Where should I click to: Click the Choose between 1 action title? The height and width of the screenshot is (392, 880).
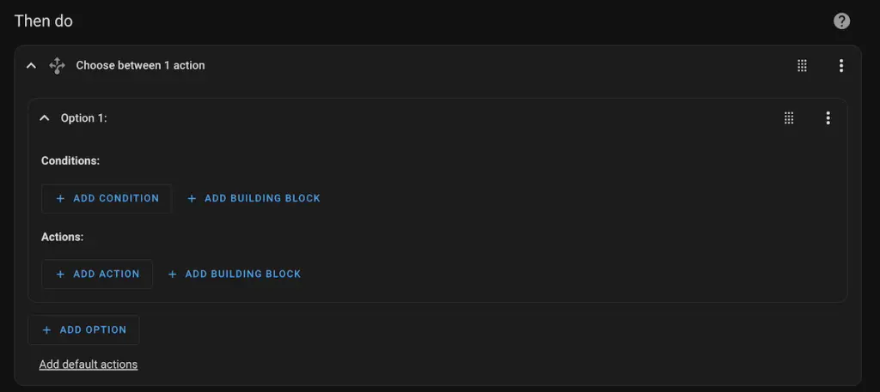[x=140, y=65]
